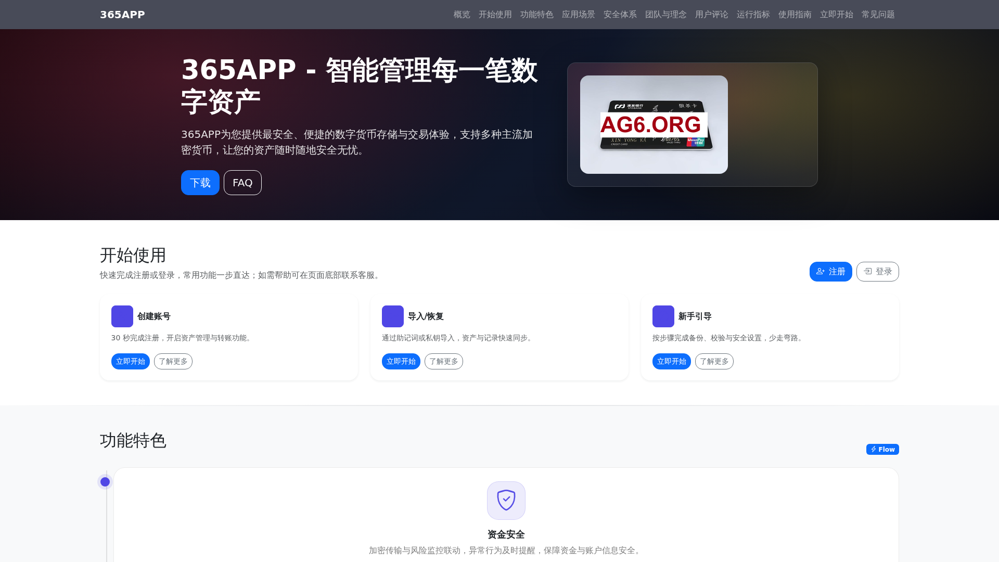Click the 资金安全 feature title

point(506,534)
